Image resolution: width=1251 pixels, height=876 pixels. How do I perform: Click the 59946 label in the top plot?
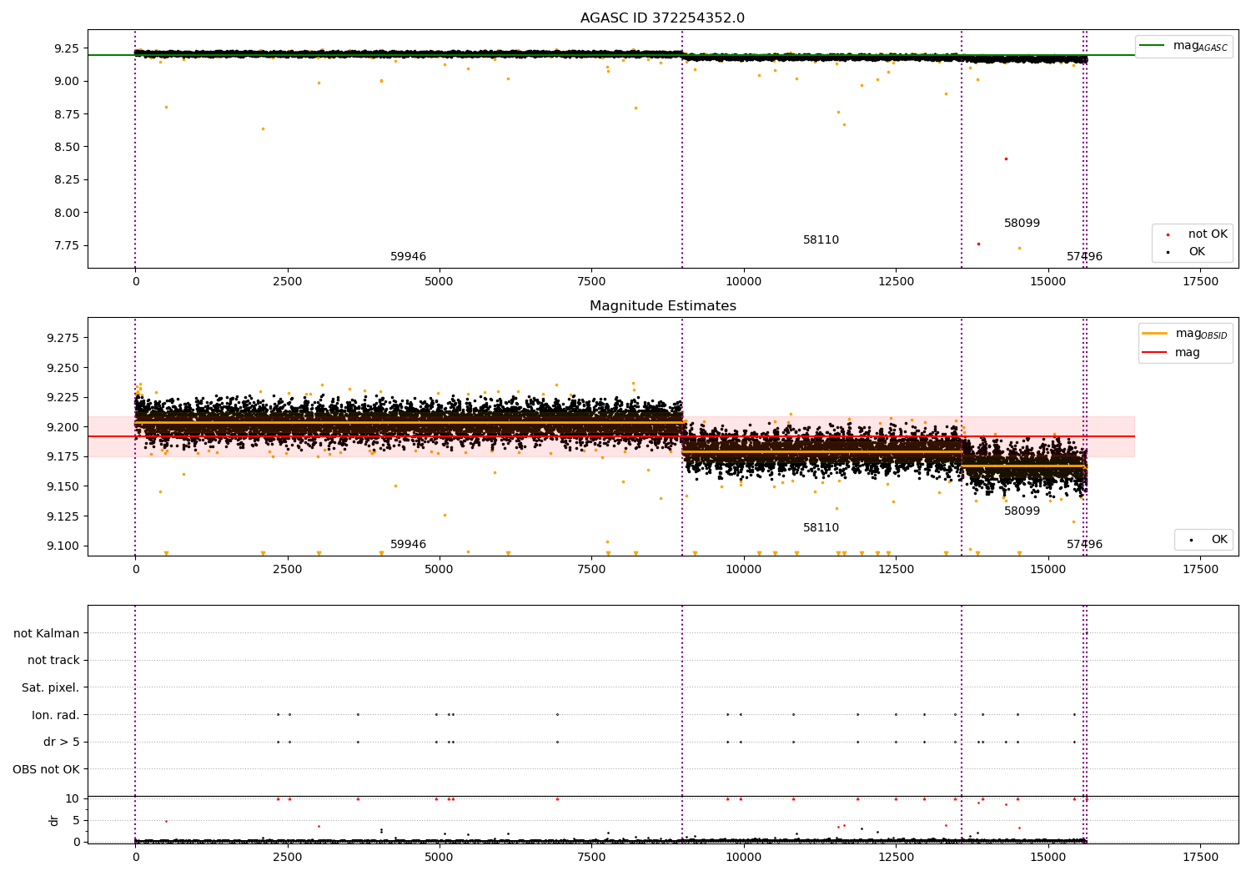[x=408, y=257]
